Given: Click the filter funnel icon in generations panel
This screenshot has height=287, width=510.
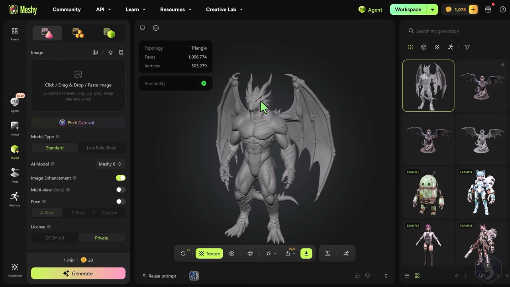Looking at the screenshot, I should coord(467,47).
